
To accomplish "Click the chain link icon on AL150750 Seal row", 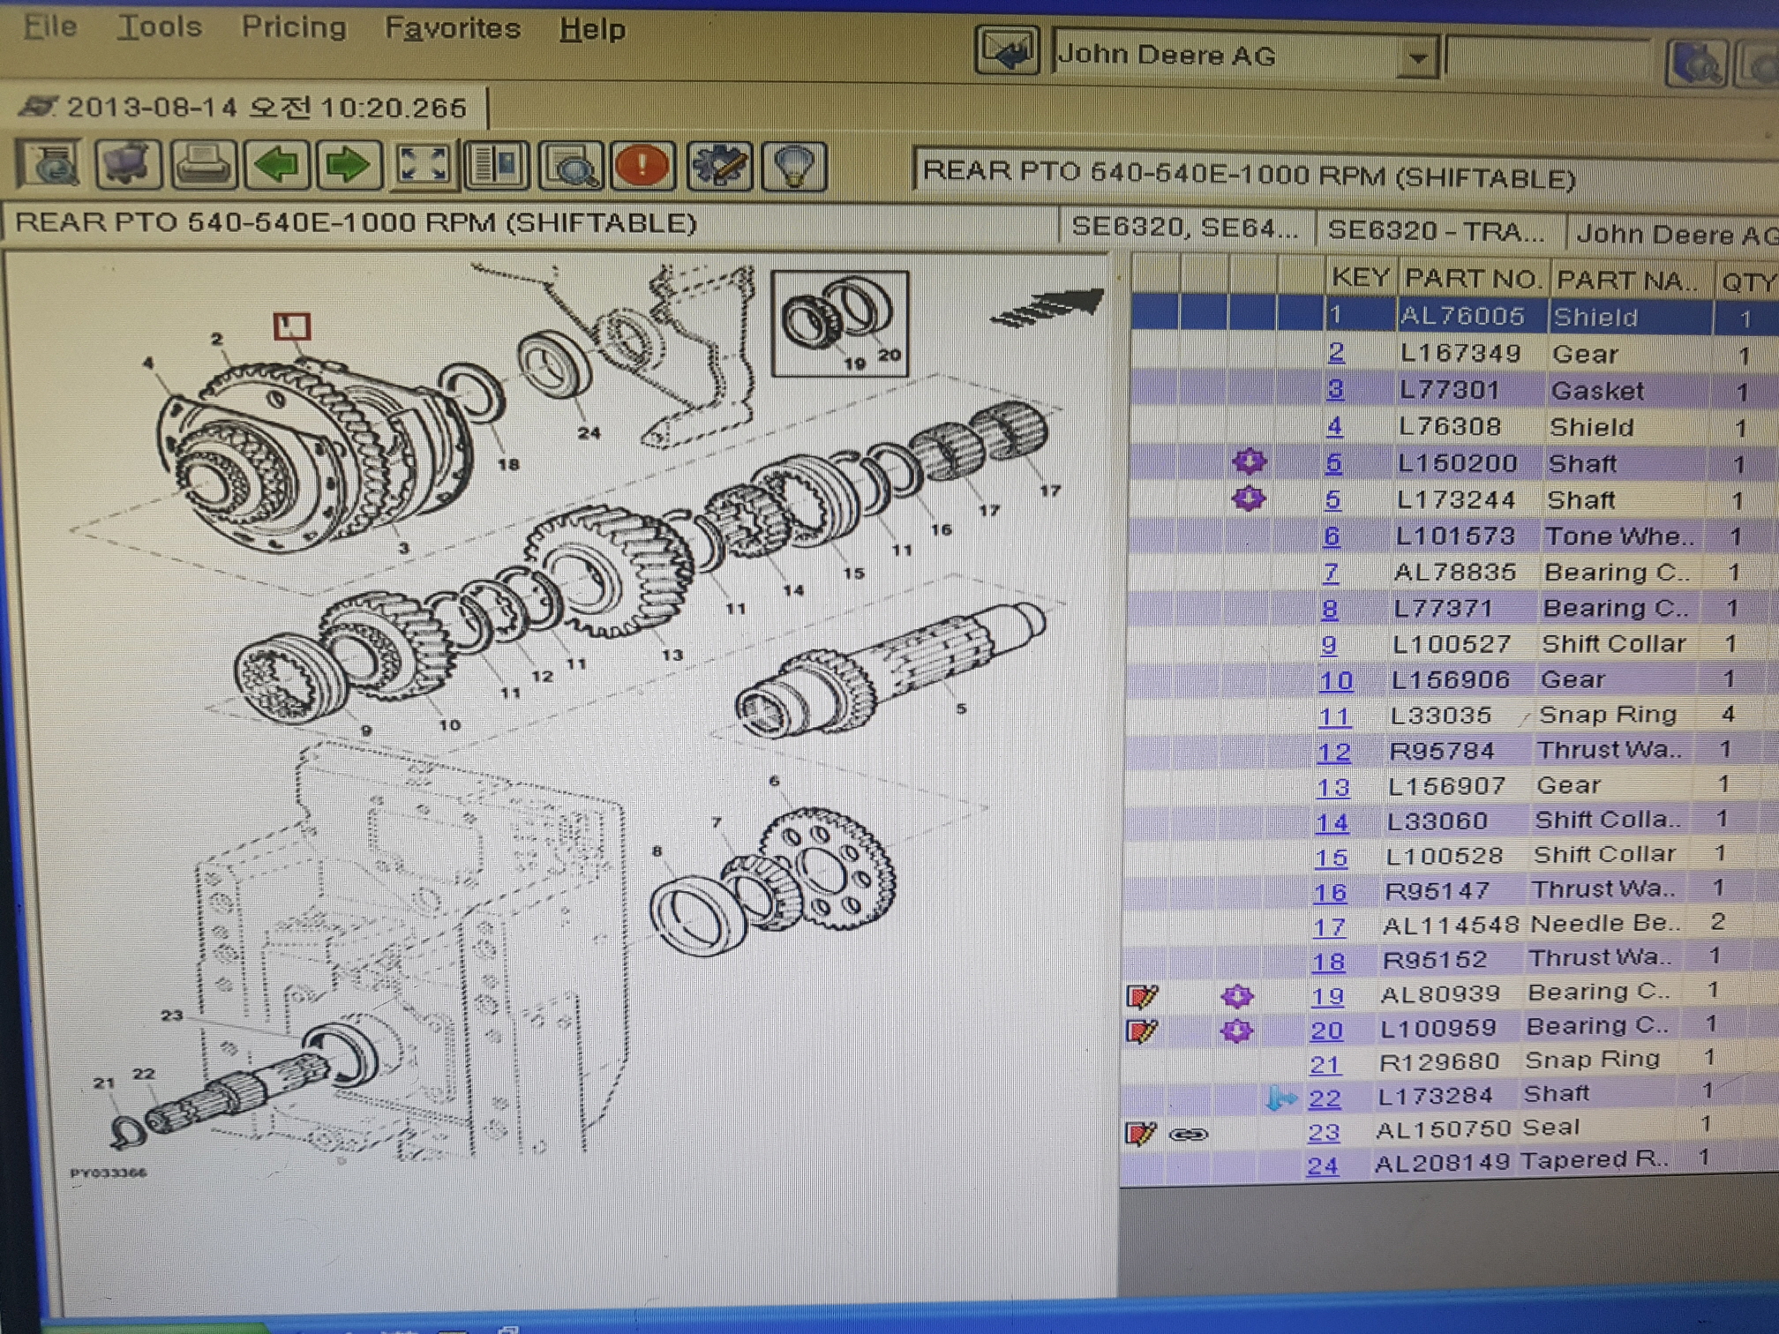I will click(1188, 1134).
